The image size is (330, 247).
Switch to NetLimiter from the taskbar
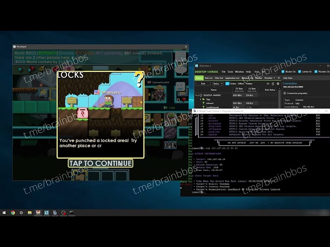46,213
